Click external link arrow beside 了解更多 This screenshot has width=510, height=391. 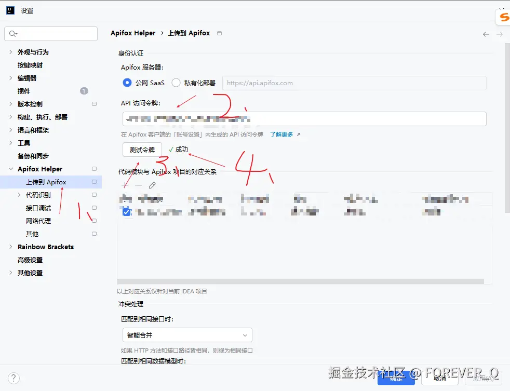tap(299, 134)
